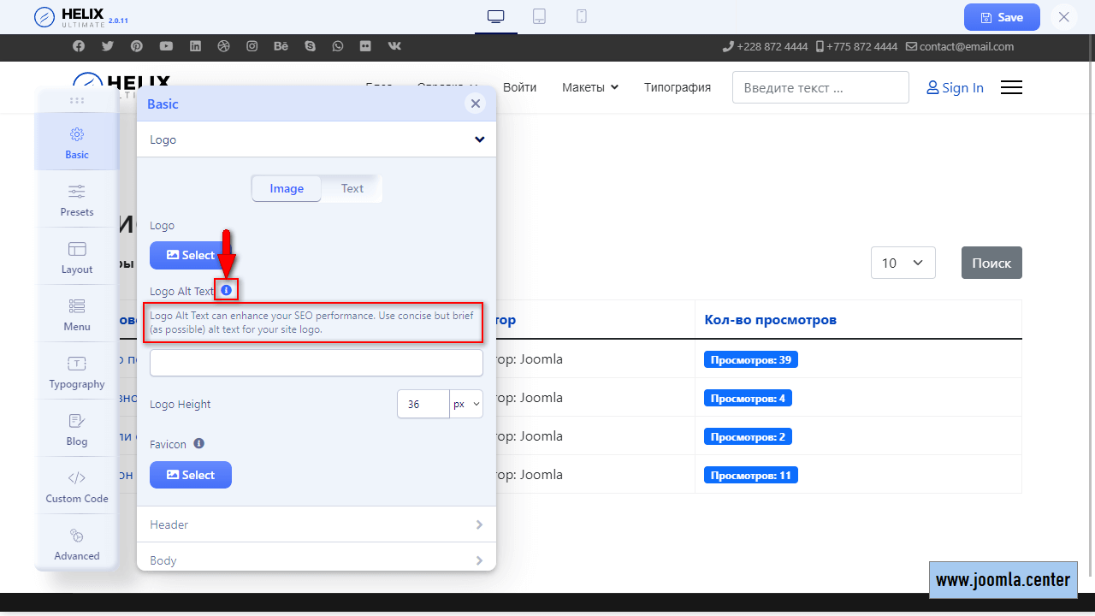
Task: Select Image logo type toggle
Action: [287, 188]
